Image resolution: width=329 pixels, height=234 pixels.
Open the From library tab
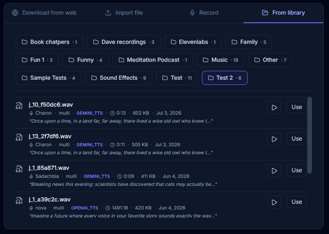point(283,13)
